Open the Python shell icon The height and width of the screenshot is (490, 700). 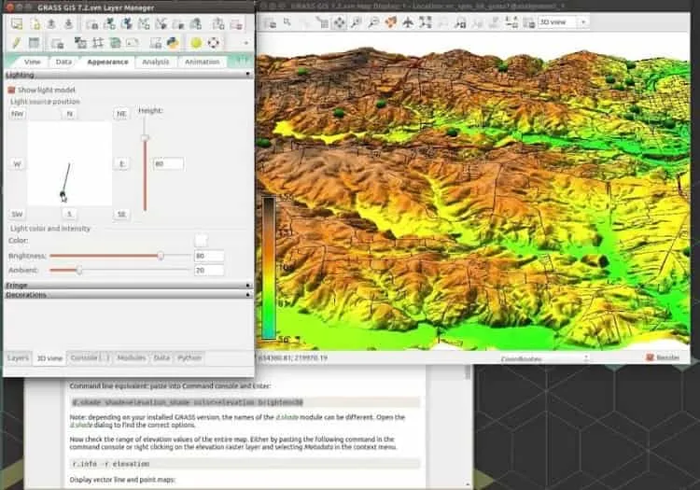[x=173, y=43]
